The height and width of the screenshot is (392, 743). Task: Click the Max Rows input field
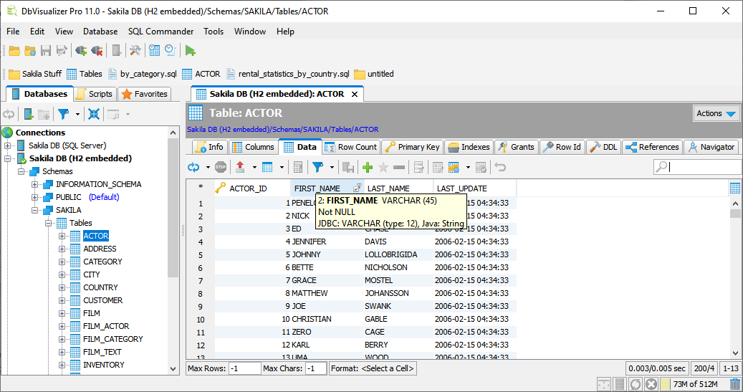pos(244,368)
